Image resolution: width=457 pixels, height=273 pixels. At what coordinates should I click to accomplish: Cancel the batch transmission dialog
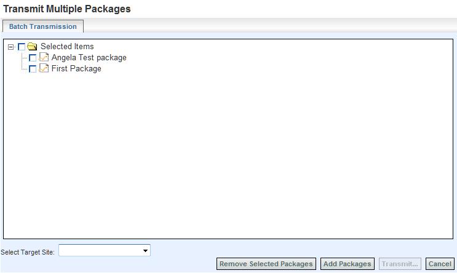click(440, 264)
